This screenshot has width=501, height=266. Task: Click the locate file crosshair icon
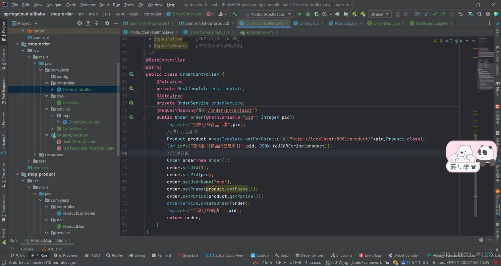[80, 23]
